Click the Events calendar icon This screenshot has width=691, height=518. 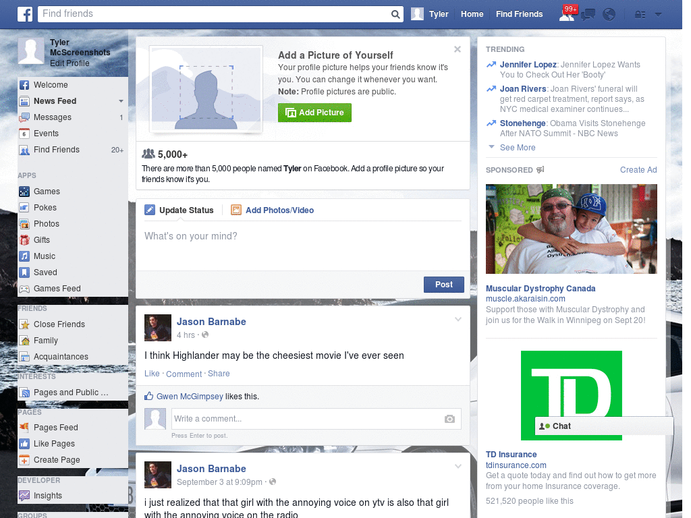click(x=24, y=134)
